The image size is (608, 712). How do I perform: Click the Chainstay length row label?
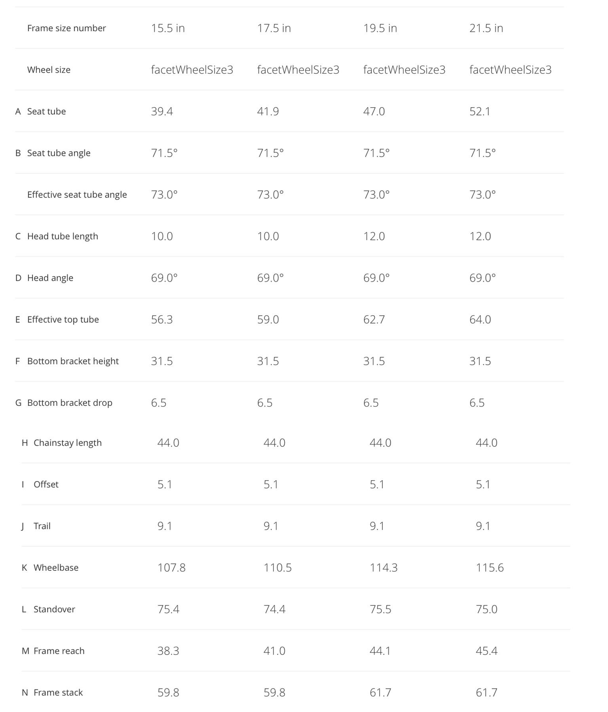(x=68, y=443)
